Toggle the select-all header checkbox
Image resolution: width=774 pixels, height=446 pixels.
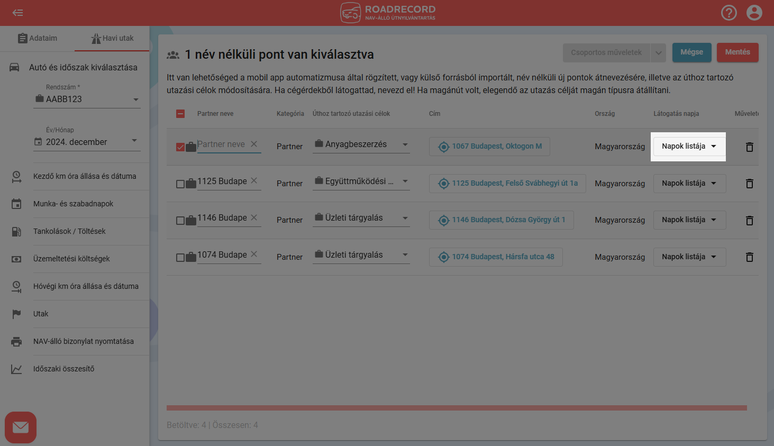click(180, 114)
